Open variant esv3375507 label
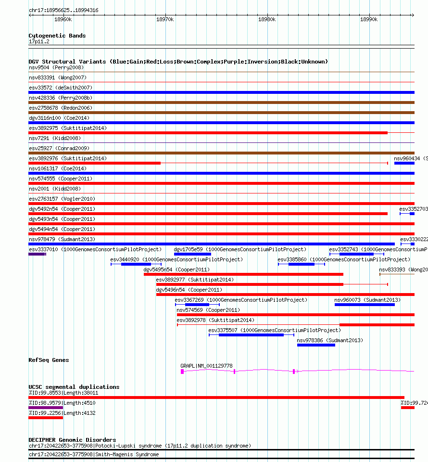This screenshot has height=462, width=428. click(x=275, y=330)
